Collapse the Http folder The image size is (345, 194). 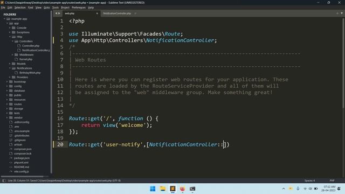tap(10, 37)
